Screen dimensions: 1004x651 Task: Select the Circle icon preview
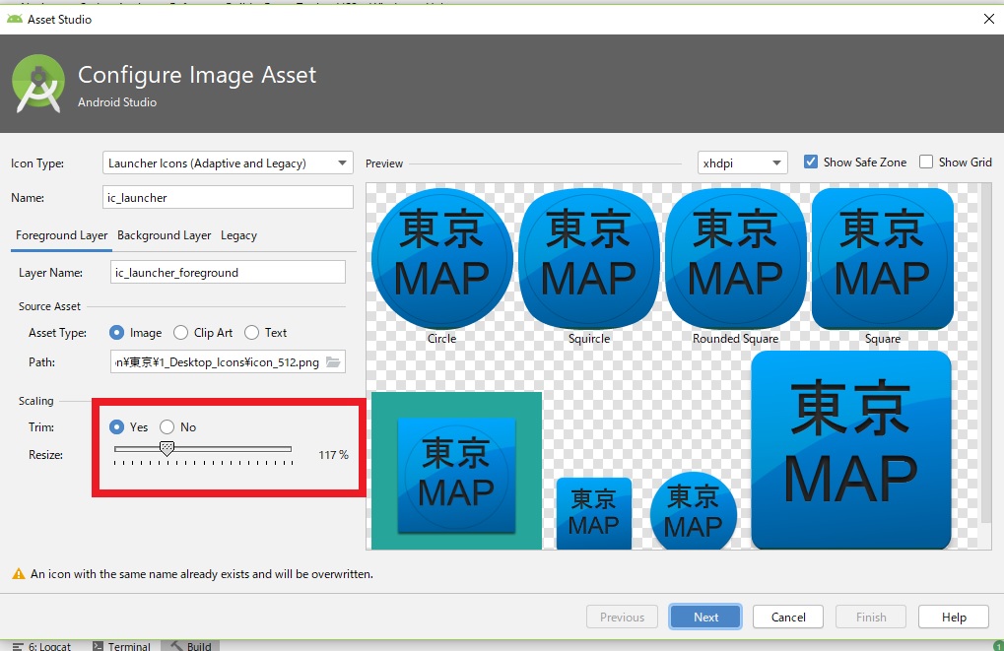pos(441,258)
